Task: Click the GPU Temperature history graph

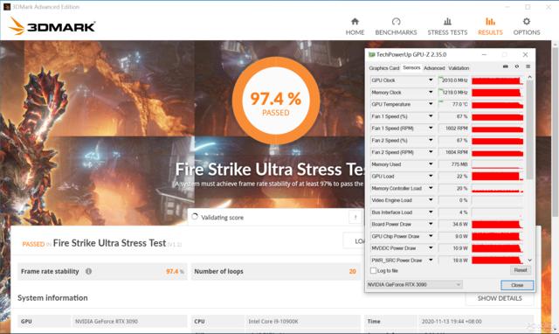Action: (x=497, y=105)
